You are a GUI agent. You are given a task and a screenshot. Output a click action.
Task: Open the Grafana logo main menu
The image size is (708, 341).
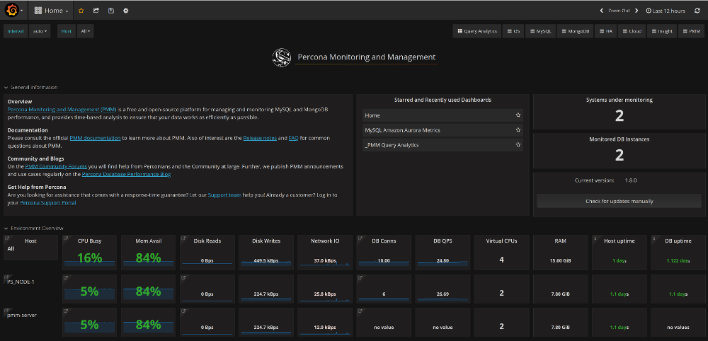click(13, 11)
